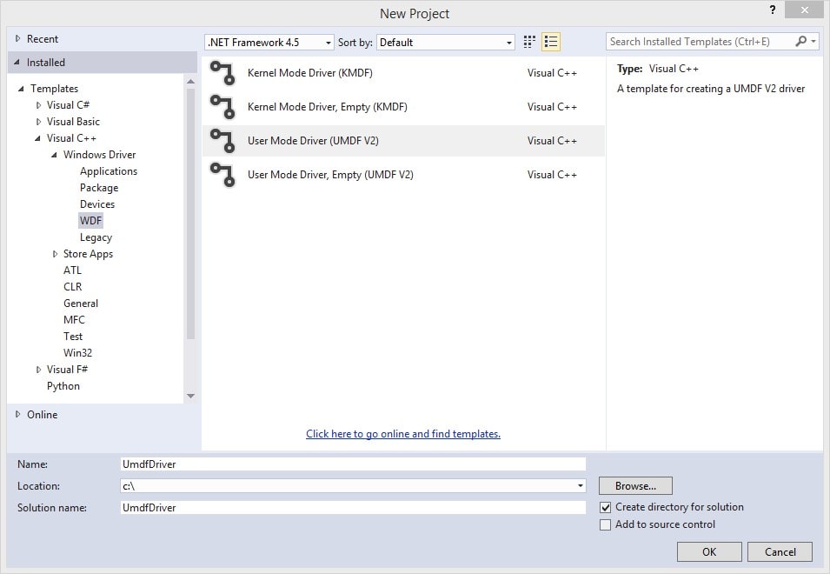Click the User Mode Driver, Empty template icon
This screenshot has height=574, width=830.
[222, 175]
